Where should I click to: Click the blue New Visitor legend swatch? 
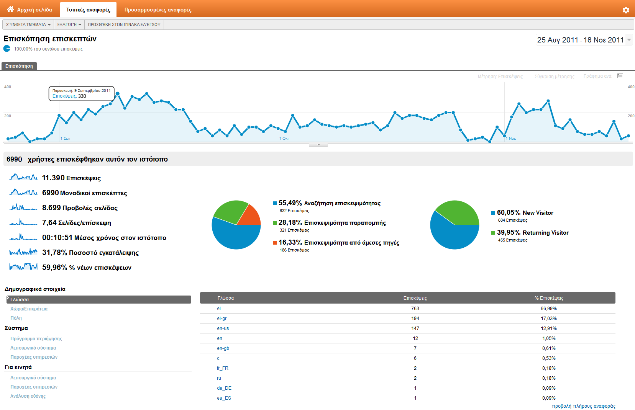coord(493,213)
